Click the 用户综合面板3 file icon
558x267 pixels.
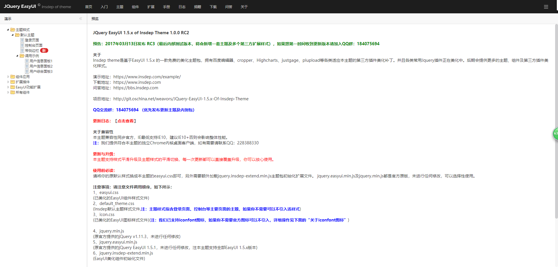click(x=27, y=71)
